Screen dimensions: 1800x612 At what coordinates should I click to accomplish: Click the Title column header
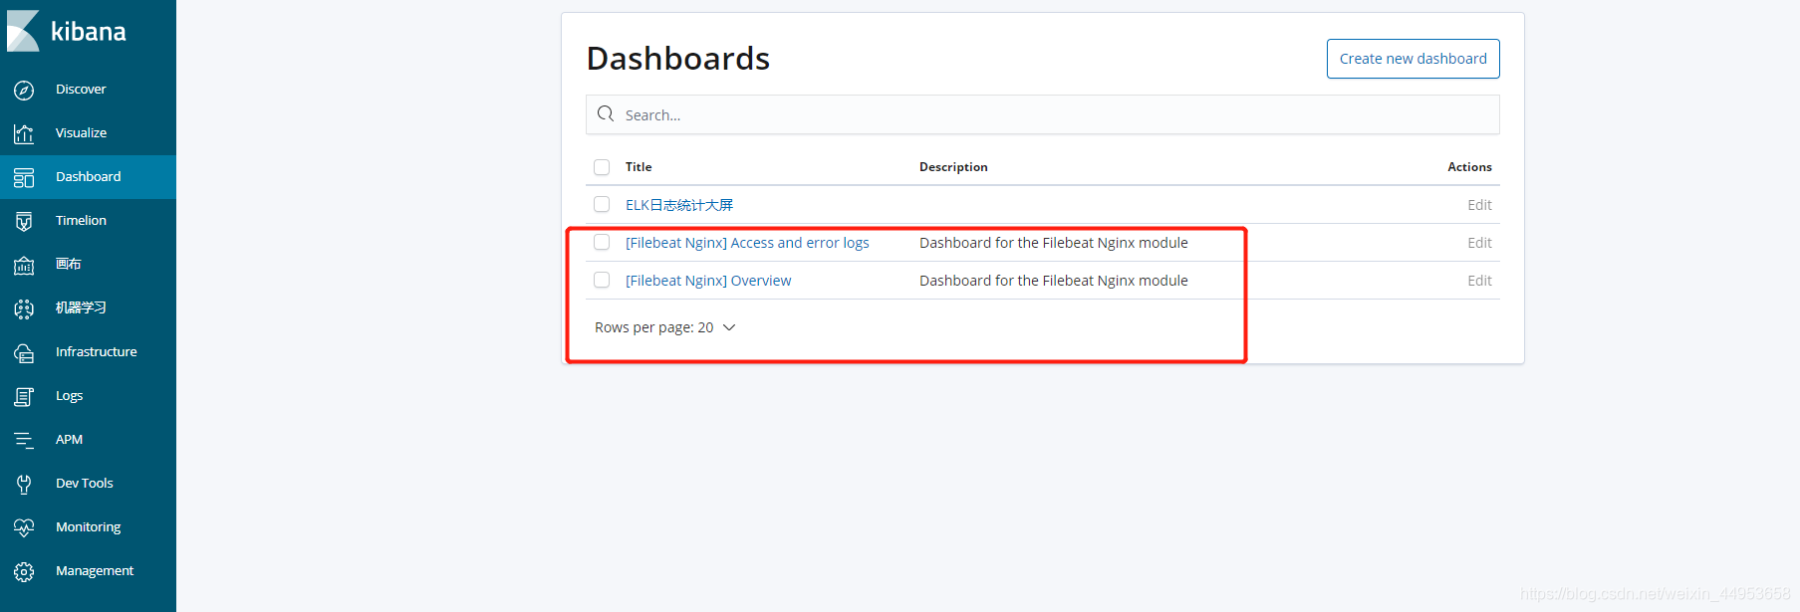[639, 167]
